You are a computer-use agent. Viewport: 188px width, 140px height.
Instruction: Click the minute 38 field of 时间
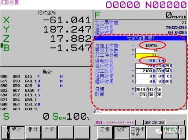tap(151, 95)
